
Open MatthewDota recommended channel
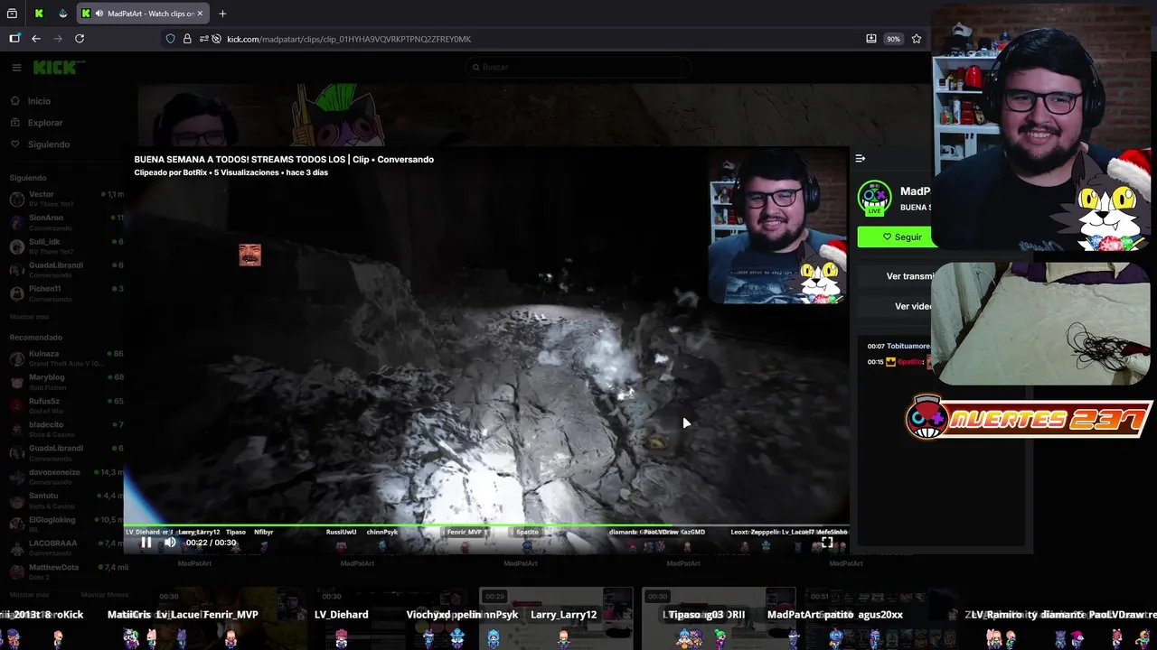[65, 571]
